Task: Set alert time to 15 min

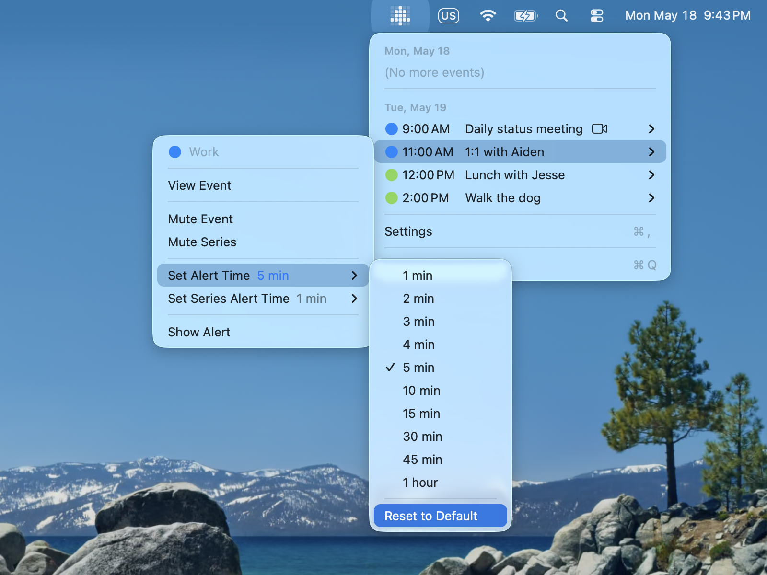Action: coord(441,414)
